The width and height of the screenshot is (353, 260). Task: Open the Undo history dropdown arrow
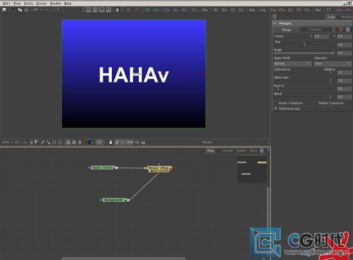tap(41, 10)
